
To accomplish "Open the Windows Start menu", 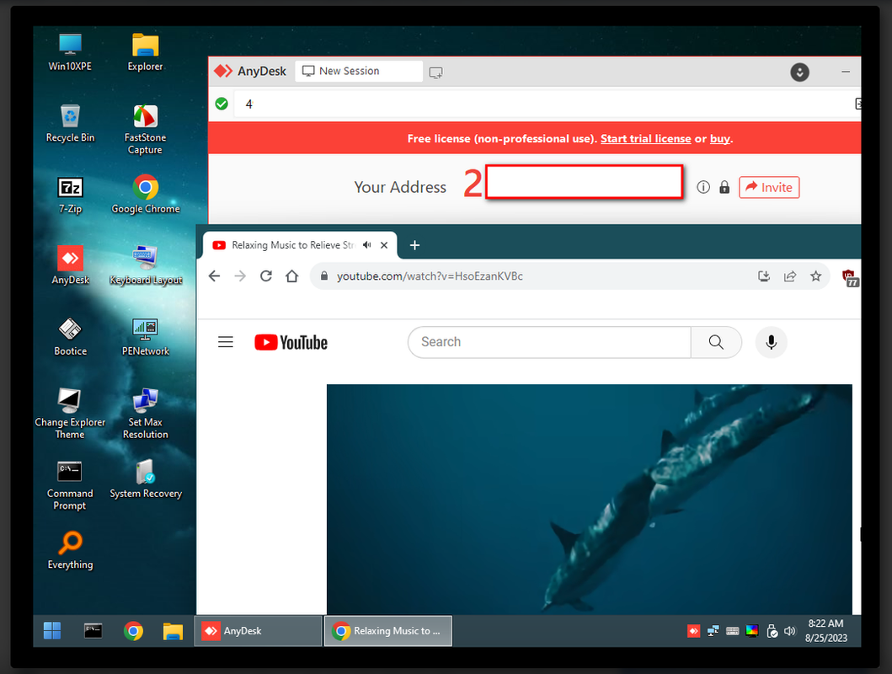I will point(51,631).
